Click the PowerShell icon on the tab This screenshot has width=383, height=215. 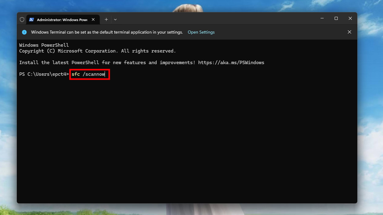tap(32, 20)
